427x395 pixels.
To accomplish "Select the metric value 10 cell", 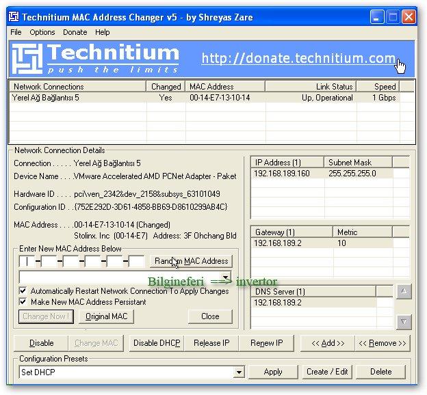I will (x=341, y=243).
